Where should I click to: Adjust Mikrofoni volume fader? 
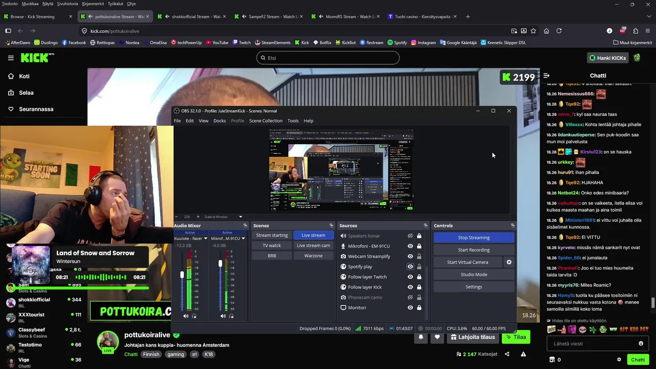tap(220, 263)
